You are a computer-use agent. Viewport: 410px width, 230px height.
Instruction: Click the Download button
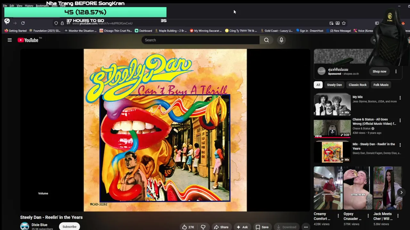click(x=286, y=227)
